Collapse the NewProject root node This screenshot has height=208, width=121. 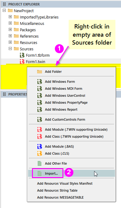click(x=4, y=10)
